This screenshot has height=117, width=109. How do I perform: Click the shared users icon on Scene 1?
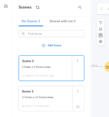(x=78, y=106)
